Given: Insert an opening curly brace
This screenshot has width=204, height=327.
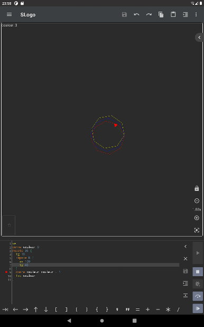Looking at the screenshot, I should (x=97, y=310).
